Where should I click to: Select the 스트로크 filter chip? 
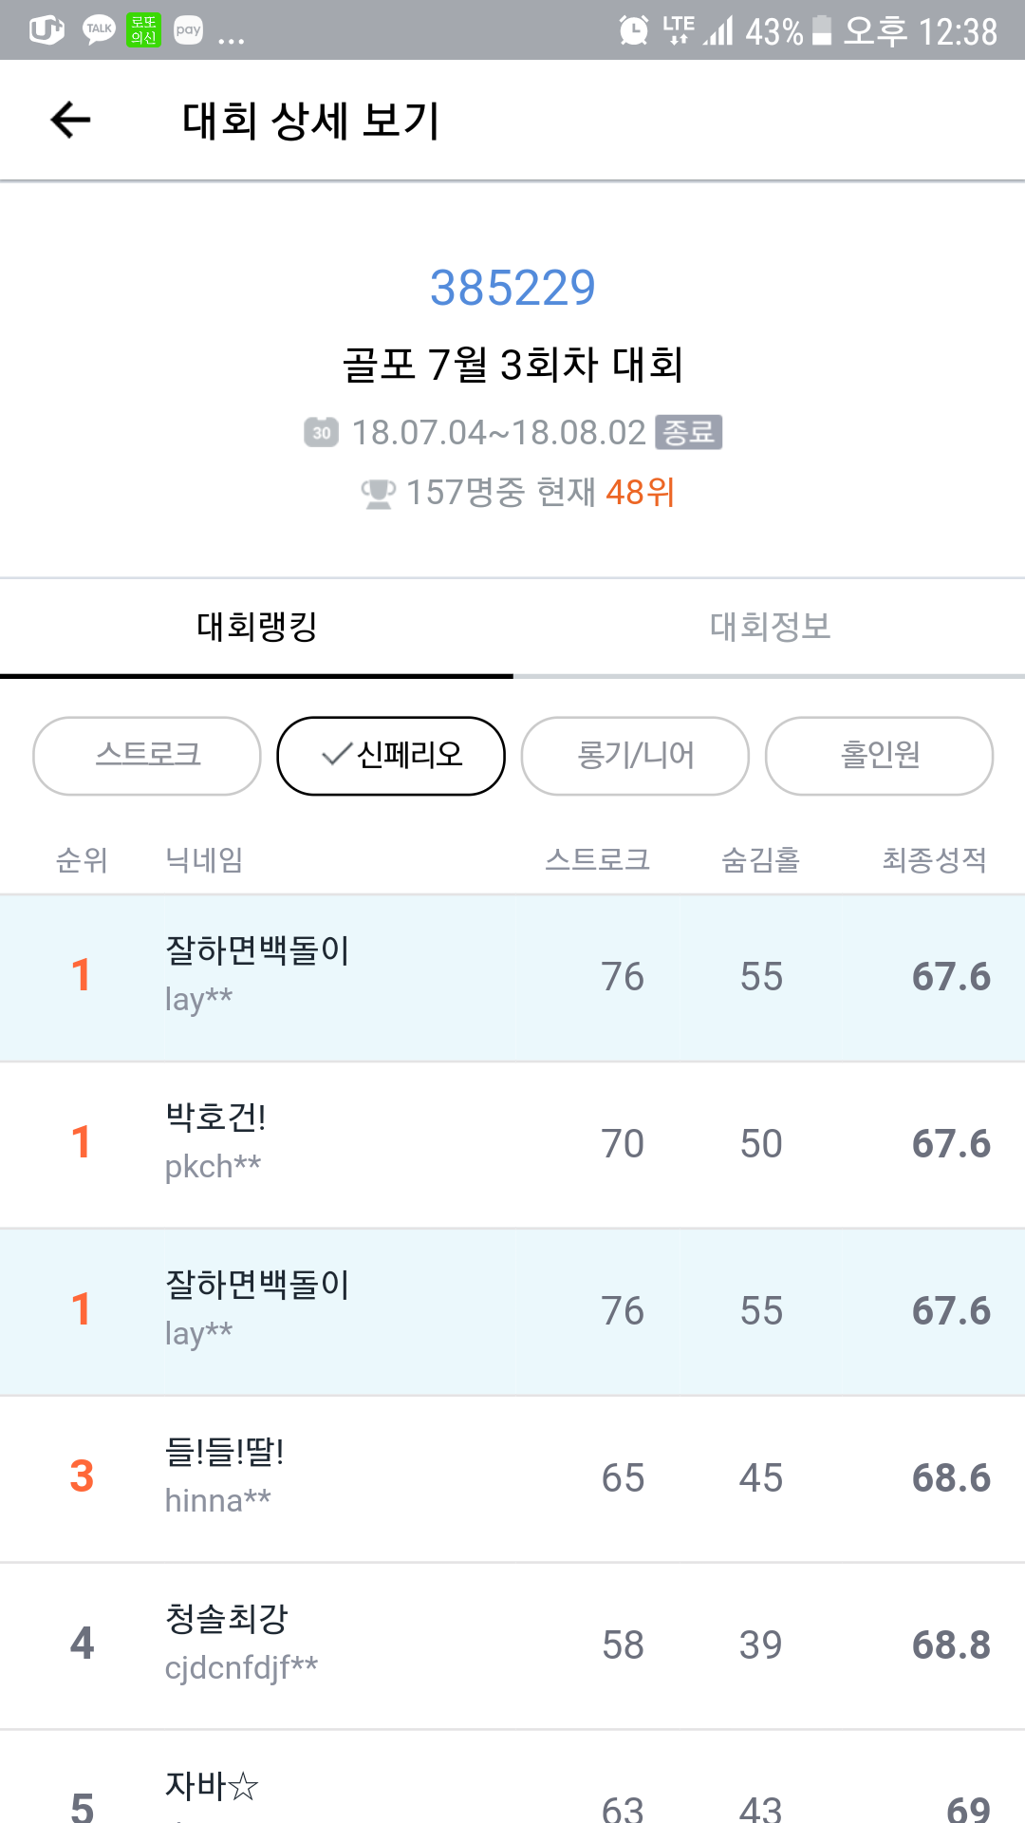click(x=147, y=756)
